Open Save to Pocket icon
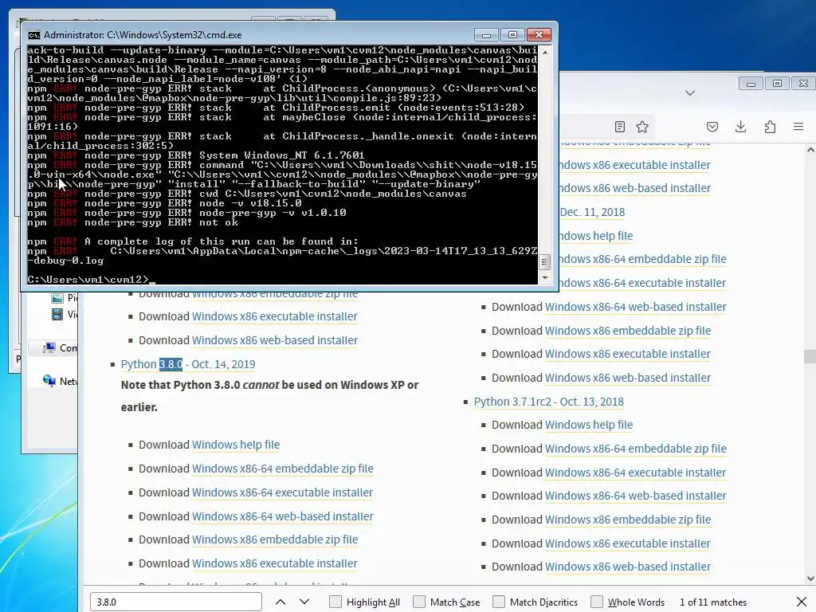Screen dimensions: 816x612 click(712, 127)
